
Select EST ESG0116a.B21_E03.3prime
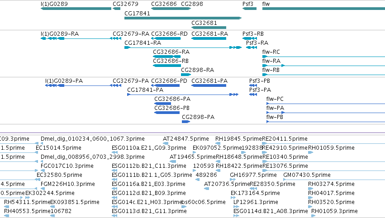148,184
